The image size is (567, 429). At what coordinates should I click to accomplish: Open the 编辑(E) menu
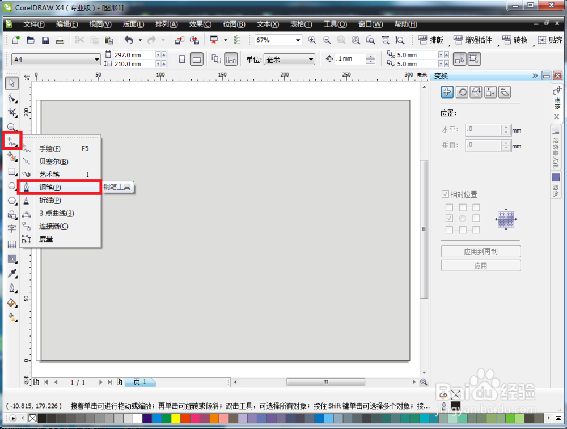coord(67,24)
